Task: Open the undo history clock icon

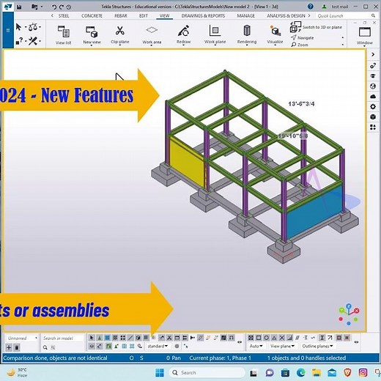Action: 69,7
